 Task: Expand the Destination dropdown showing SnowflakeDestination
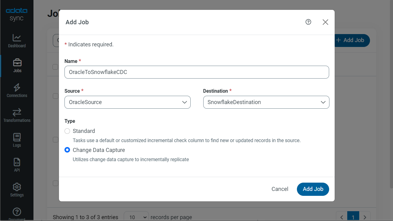[x=266, y=102]
